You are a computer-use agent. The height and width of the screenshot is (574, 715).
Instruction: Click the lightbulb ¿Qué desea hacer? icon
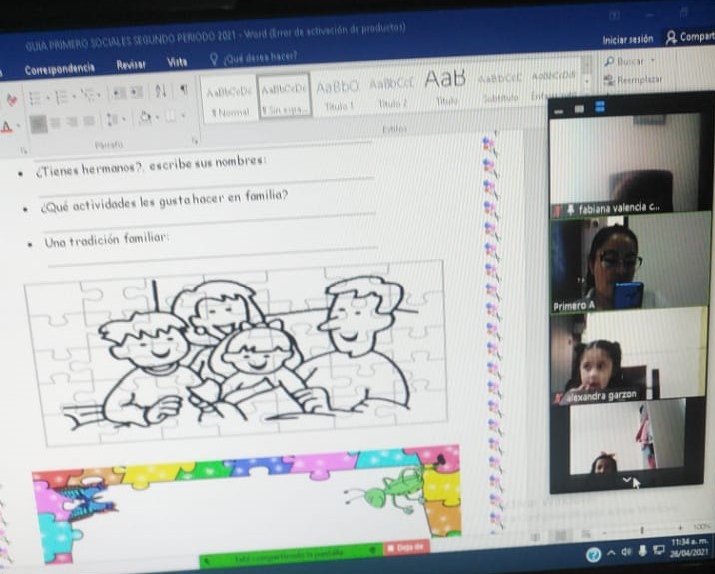[213, 59]
